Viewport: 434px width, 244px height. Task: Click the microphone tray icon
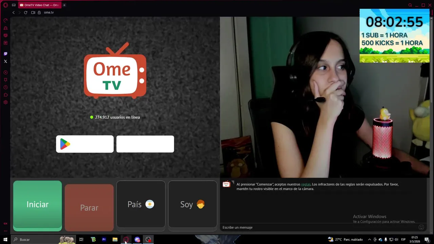386,240
